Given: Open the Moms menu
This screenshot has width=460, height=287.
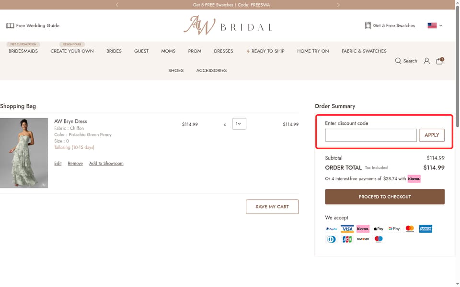Looking at the screenshot, I should tap(168, 51).
